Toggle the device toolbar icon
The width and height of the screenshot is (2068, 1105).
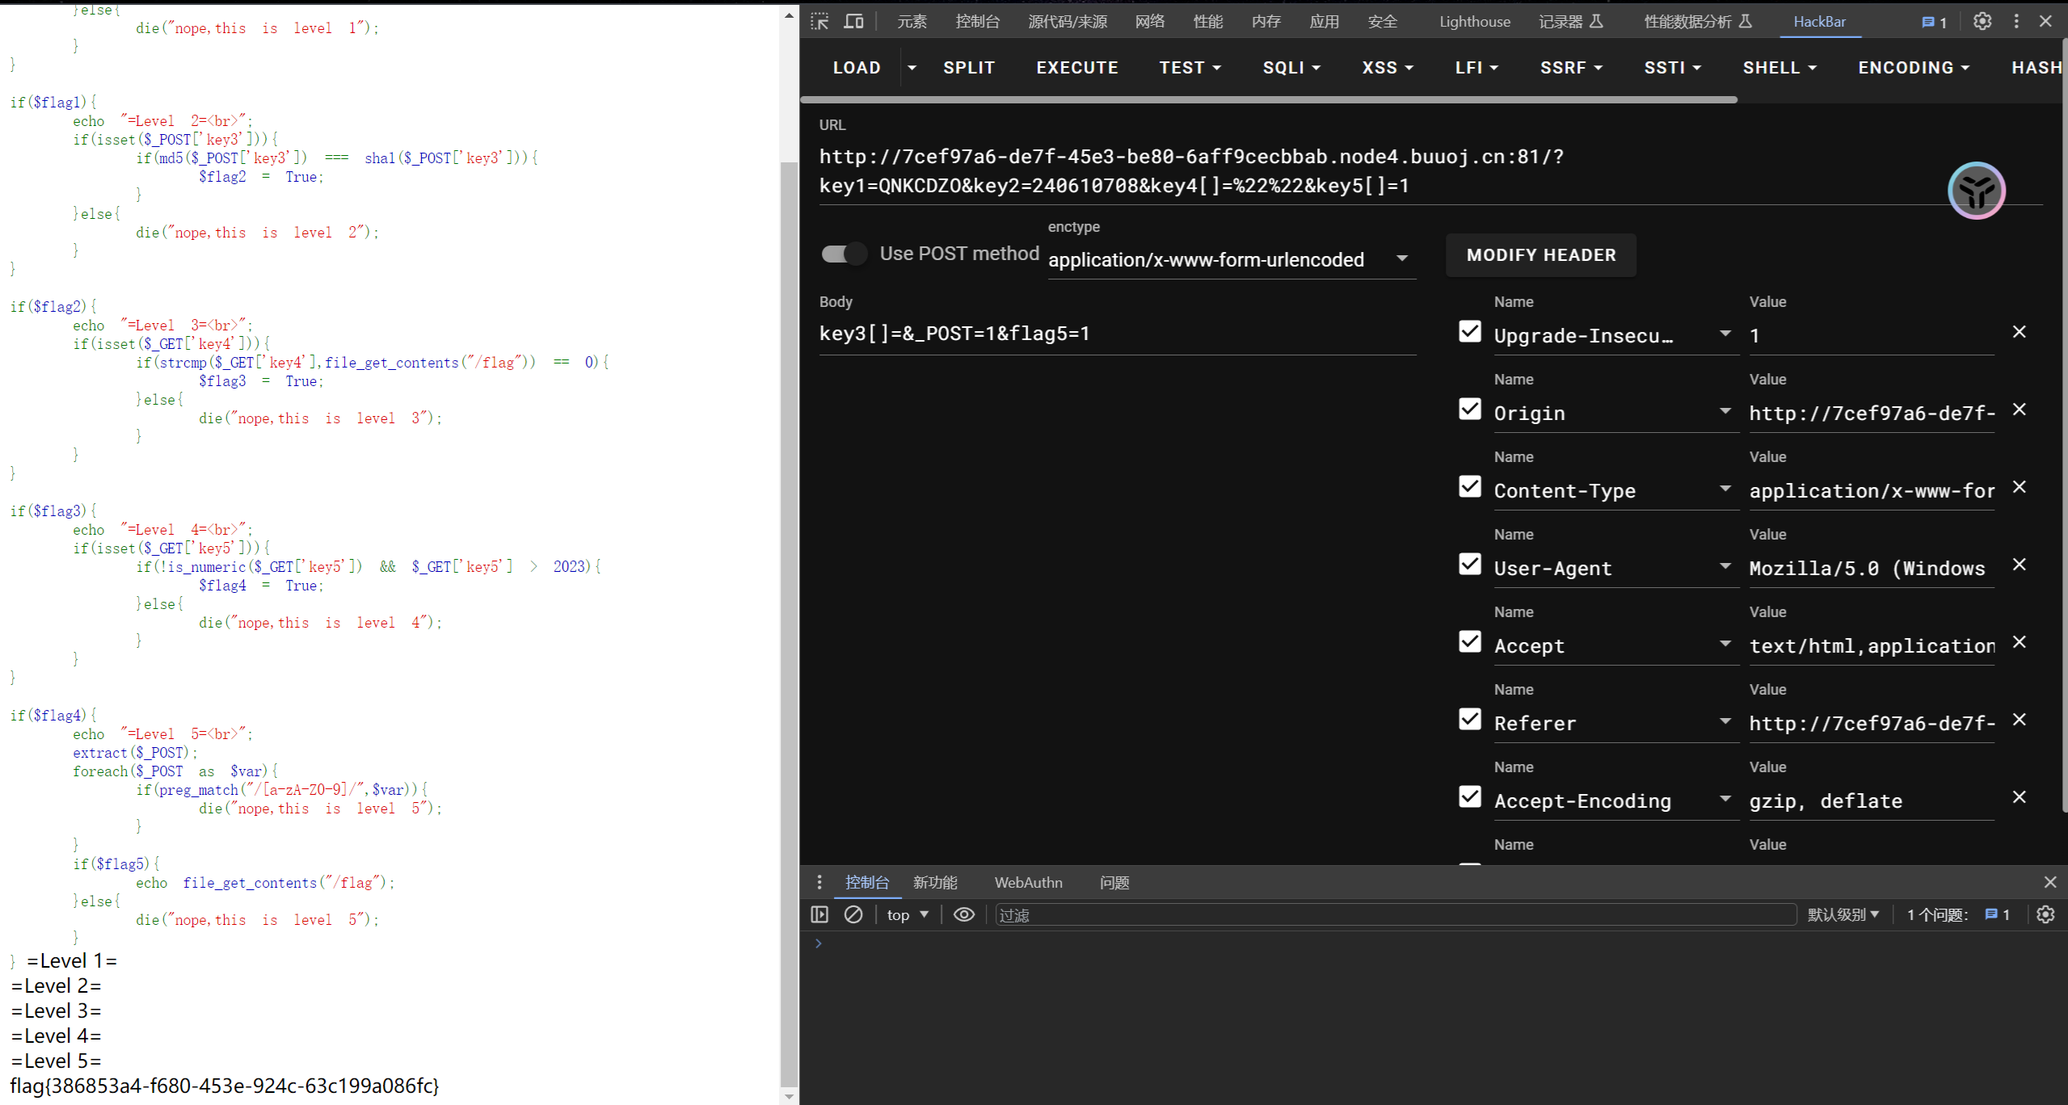pos(853,21)
